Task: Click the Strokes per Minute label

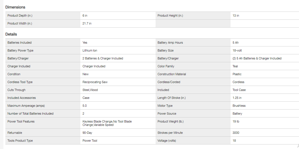Action: click(170, 133)
